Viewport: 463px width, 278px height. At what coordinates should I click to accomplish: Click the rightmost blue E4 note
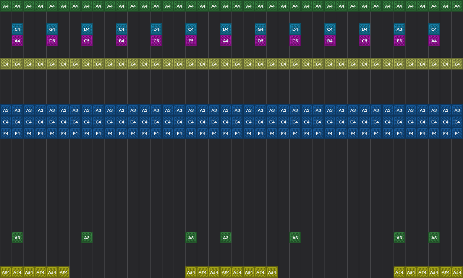click(x=457, y=134)
